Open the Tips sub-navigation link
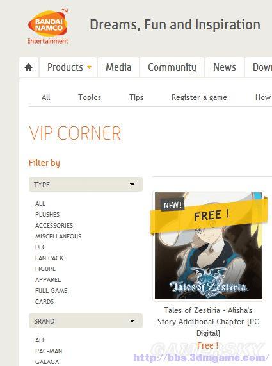 136,97
